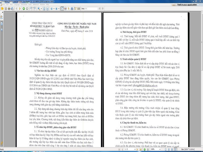
Task: Open the File menu
Action: pyautogui.click(x=4, y=4)
